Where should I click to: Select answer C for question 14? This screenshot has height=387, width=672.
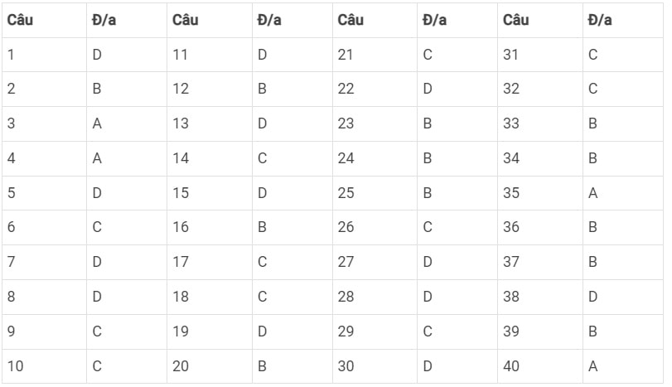pos(292,158)
